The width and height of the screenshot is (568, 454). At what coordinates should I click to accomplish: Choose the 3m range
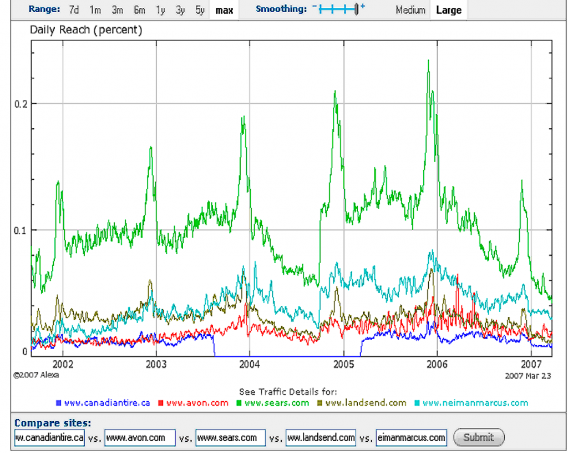coord(117,9)
